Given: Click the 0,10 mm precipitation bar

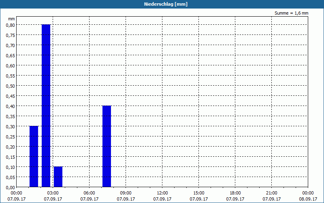Looking at the screenshot, I should point(58,177).
